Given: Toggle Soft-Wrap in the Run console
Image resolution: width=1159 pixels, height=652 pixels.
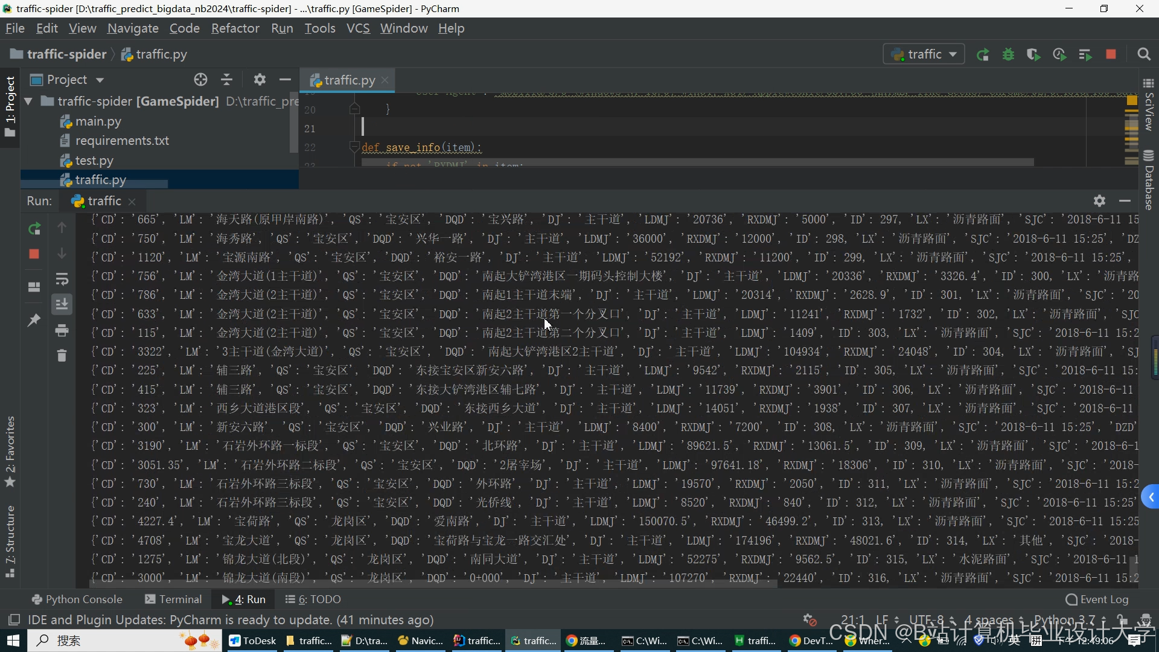Looking at the screenshot, I should pos(62,280).
